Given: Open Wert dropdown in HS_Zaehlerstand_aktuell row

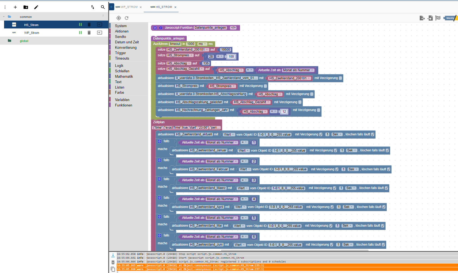Looking at the screenshot, I should (229, 135).
